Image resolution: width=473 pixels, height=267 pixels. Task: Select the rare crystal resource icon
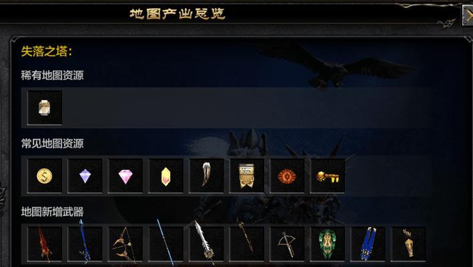(45, 107)
